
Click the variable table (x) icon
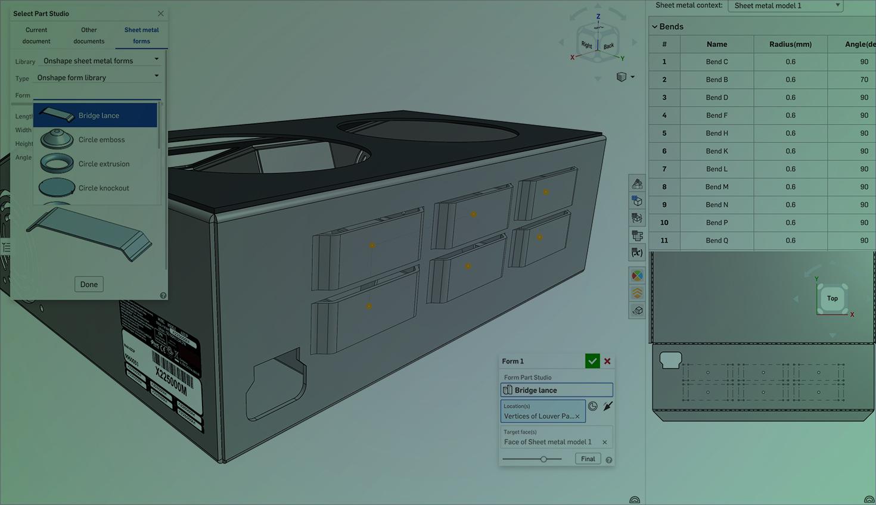pos(637,253)
